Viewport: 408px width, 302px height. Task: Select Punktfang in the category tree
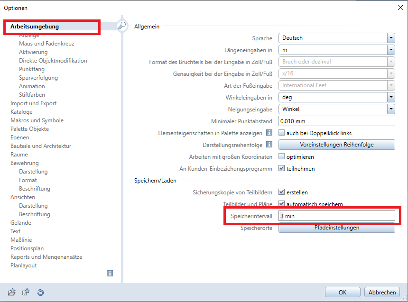[32, 69]
